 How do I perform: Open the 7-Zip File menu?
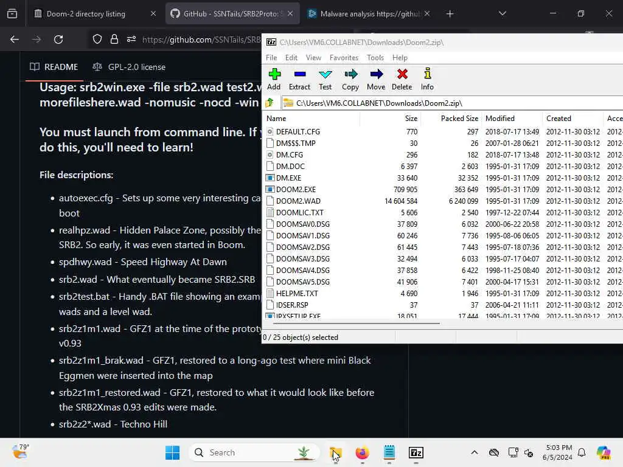click(x=271, y=58)
